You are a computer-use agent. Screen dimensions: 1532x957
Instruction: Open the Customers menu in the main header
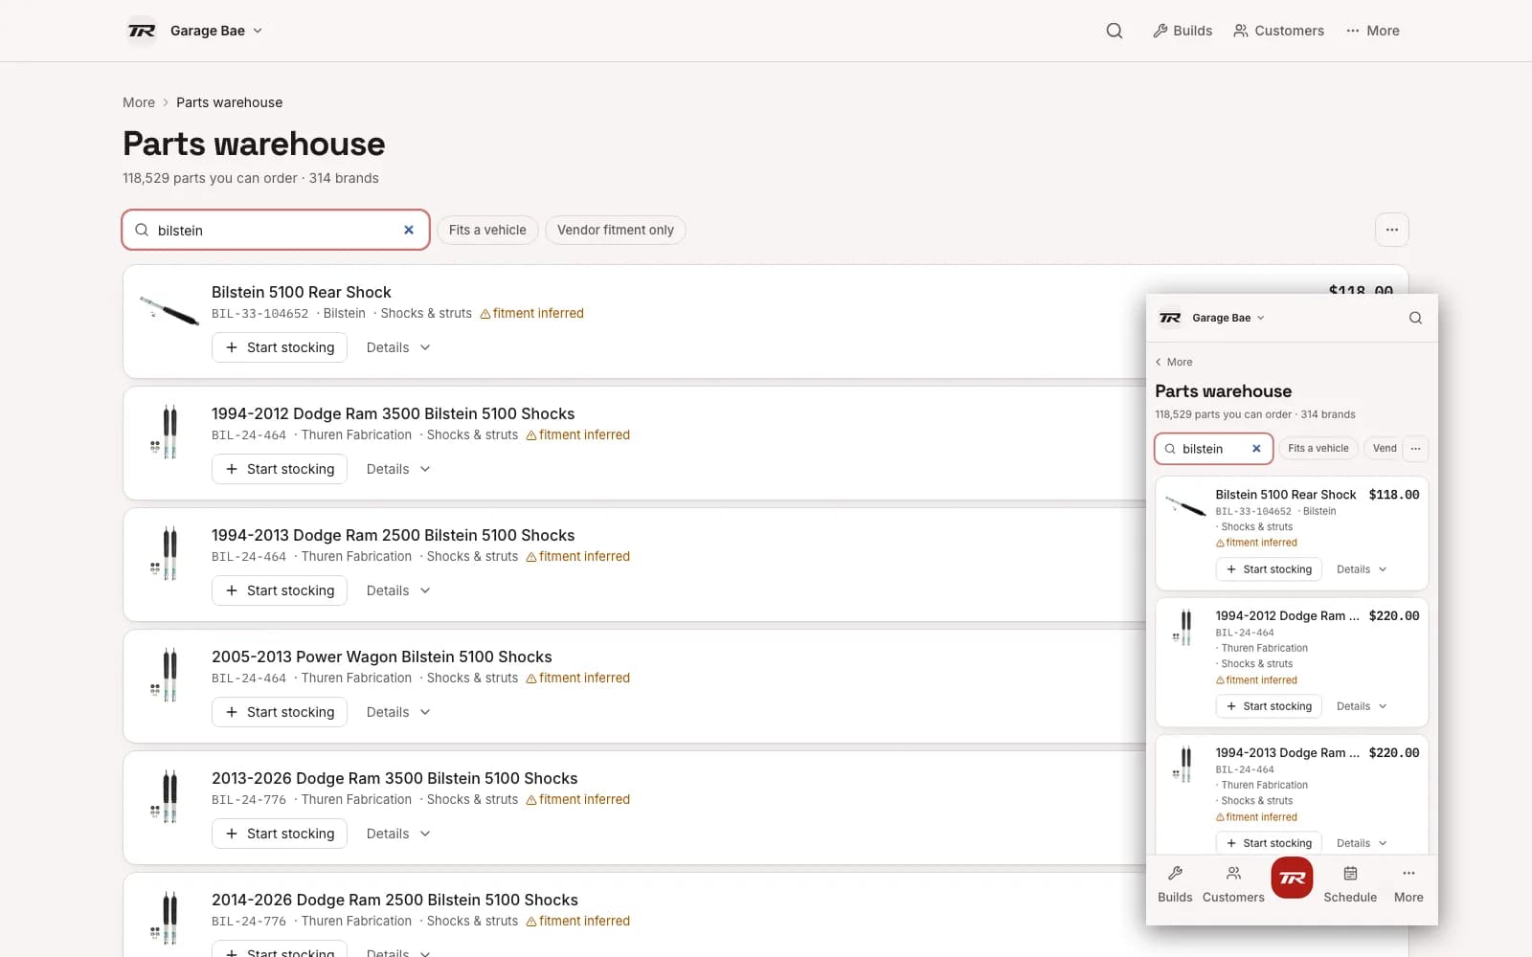pos(1278,31)
